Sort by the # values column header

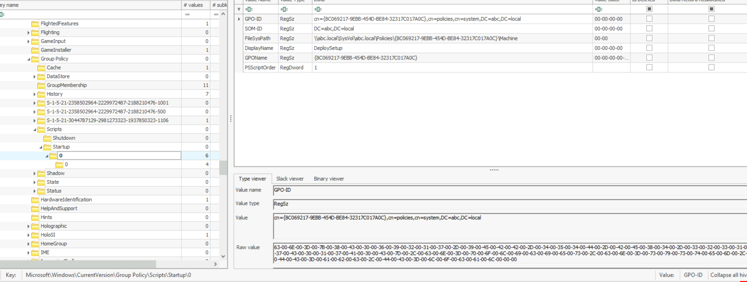pos(195,5)
